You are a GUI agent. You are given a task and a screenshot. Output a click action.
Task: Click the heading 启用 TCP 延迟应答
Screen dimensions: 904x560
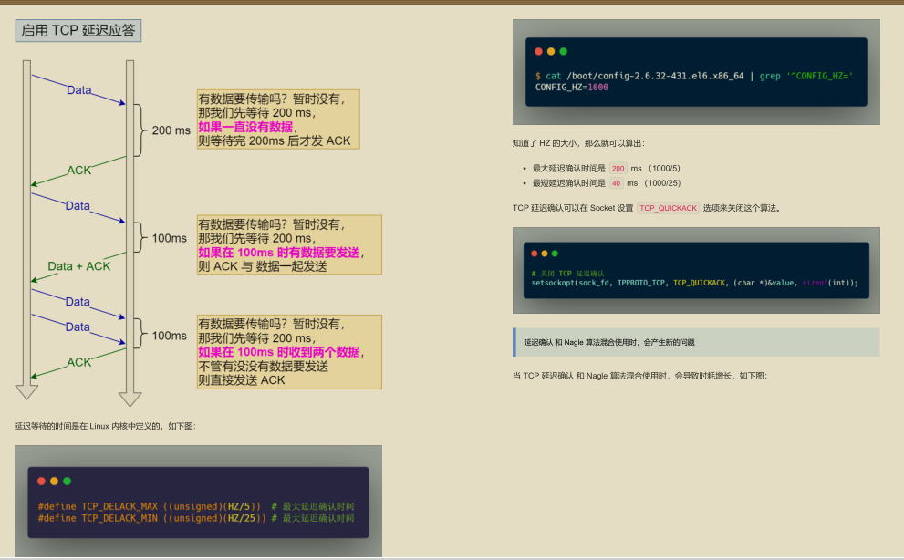click(x=78, y=31)
